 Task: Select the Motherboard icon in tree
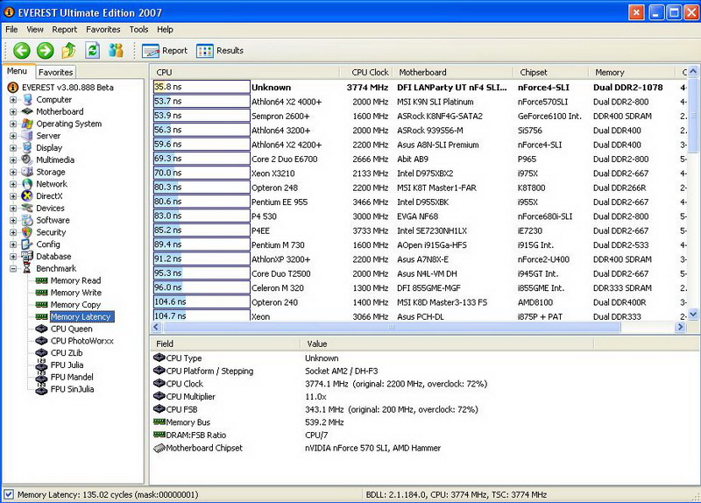28,111
